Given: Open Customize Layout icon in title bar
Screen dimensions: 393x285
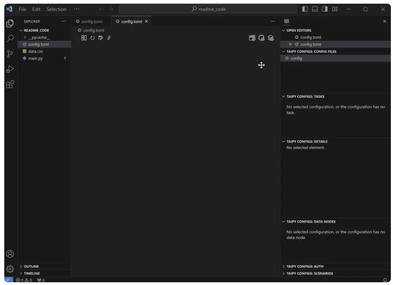Looking at the screenshot, I should tap(335, 9).
